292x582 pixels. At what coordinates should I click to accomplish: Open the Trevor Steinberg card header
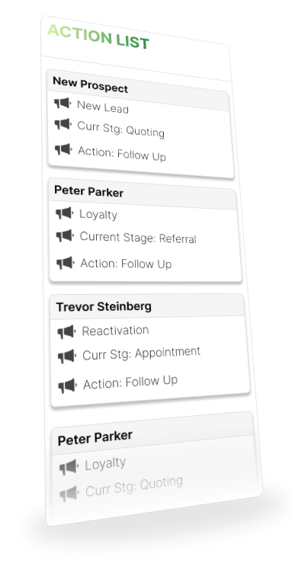click(x=147, y=306)
